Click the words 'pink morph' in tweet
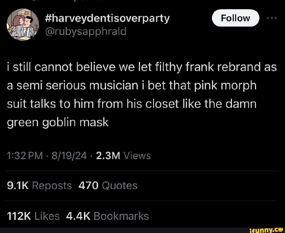 click(225, 86)
